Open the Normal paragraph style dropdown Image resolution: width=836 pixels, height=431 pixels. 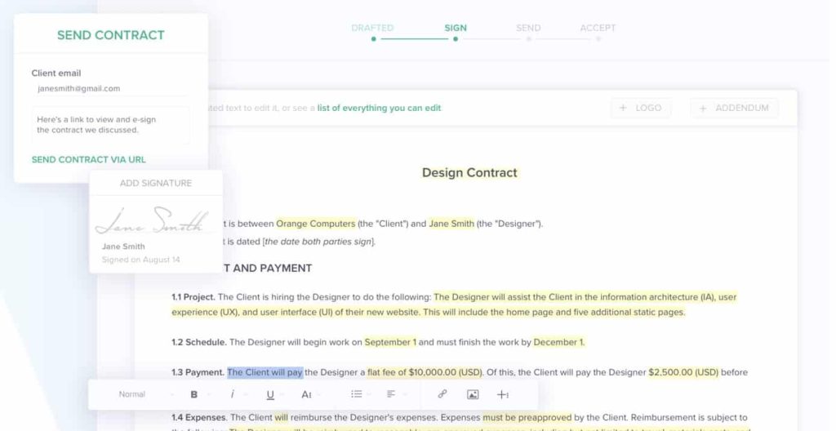(x=131, y=394)
